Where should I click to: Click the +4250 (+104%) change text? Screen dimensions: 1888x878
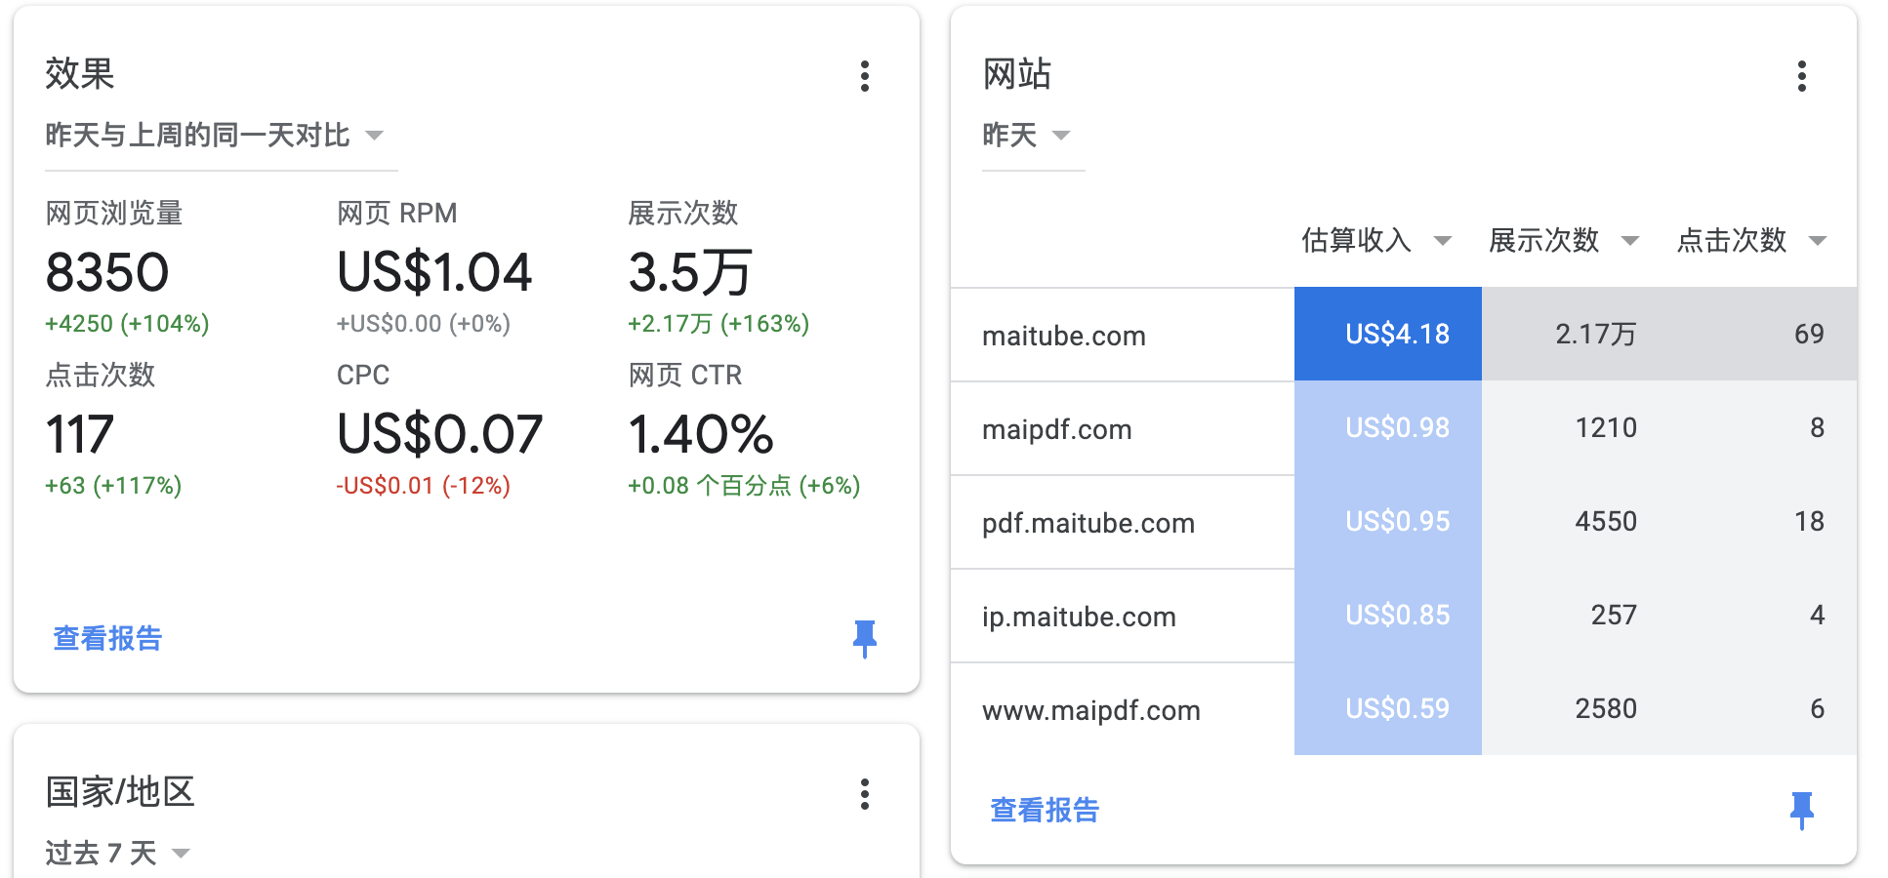click(127, 324)
